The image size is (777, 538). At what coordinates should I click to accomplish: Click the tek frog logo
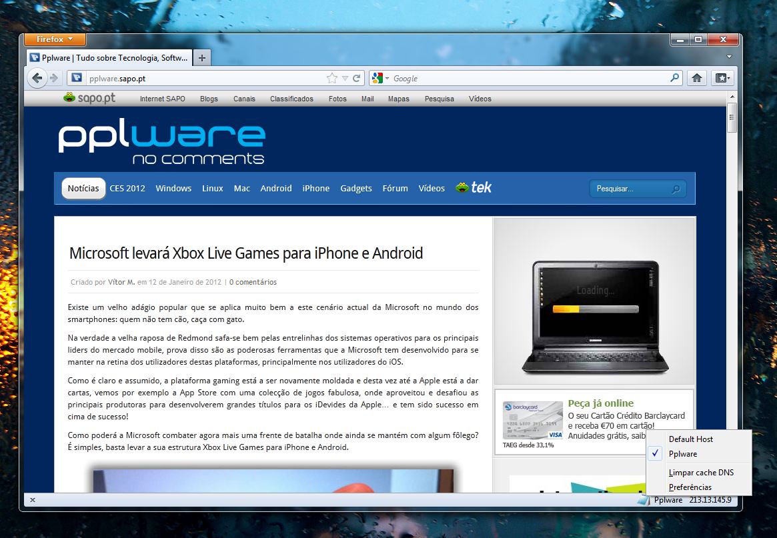[x=474, y=187]
